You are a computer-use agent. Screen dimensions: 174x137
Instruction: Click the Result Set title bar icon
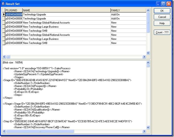tap(3, 3)
